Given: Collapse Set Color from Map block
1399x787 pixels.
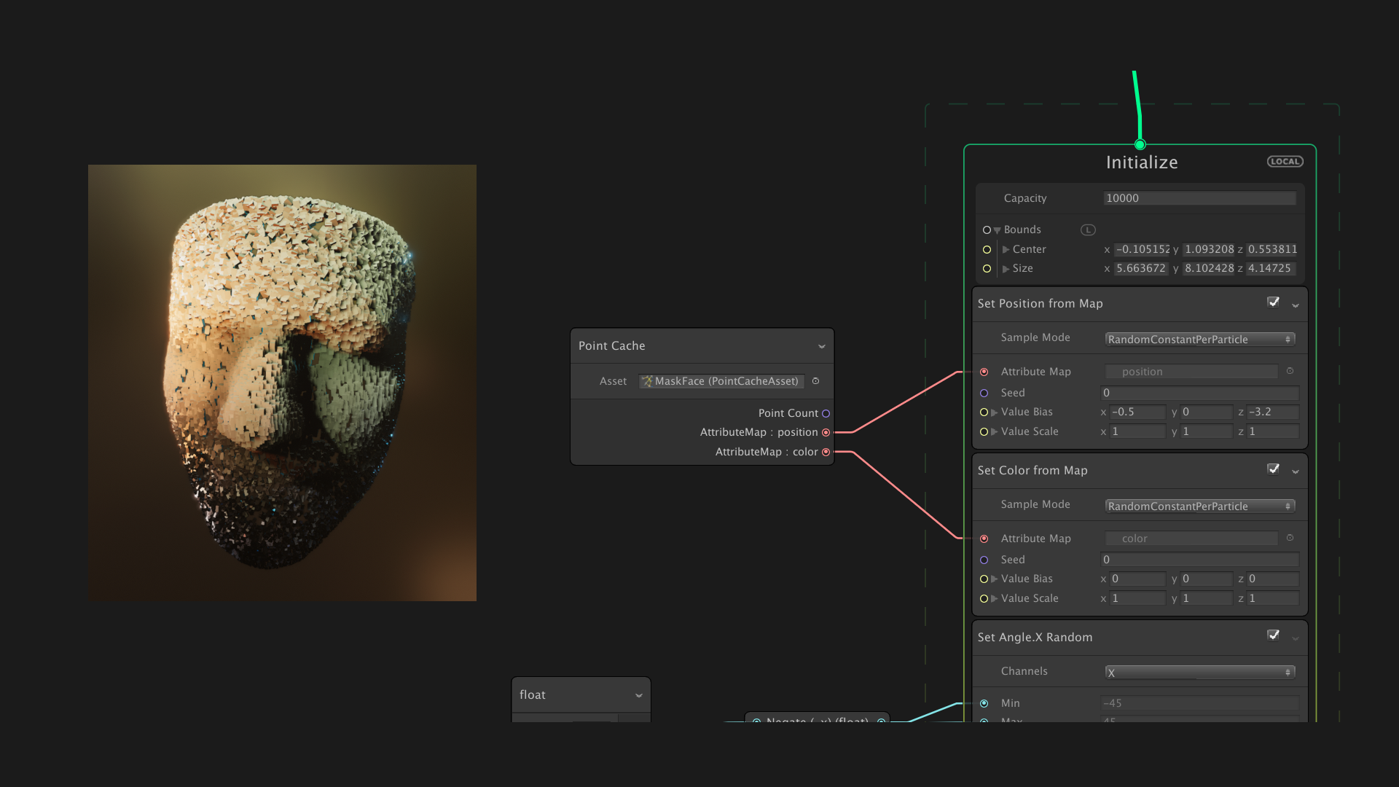Looking at the screenshot, I should 1295,472.
